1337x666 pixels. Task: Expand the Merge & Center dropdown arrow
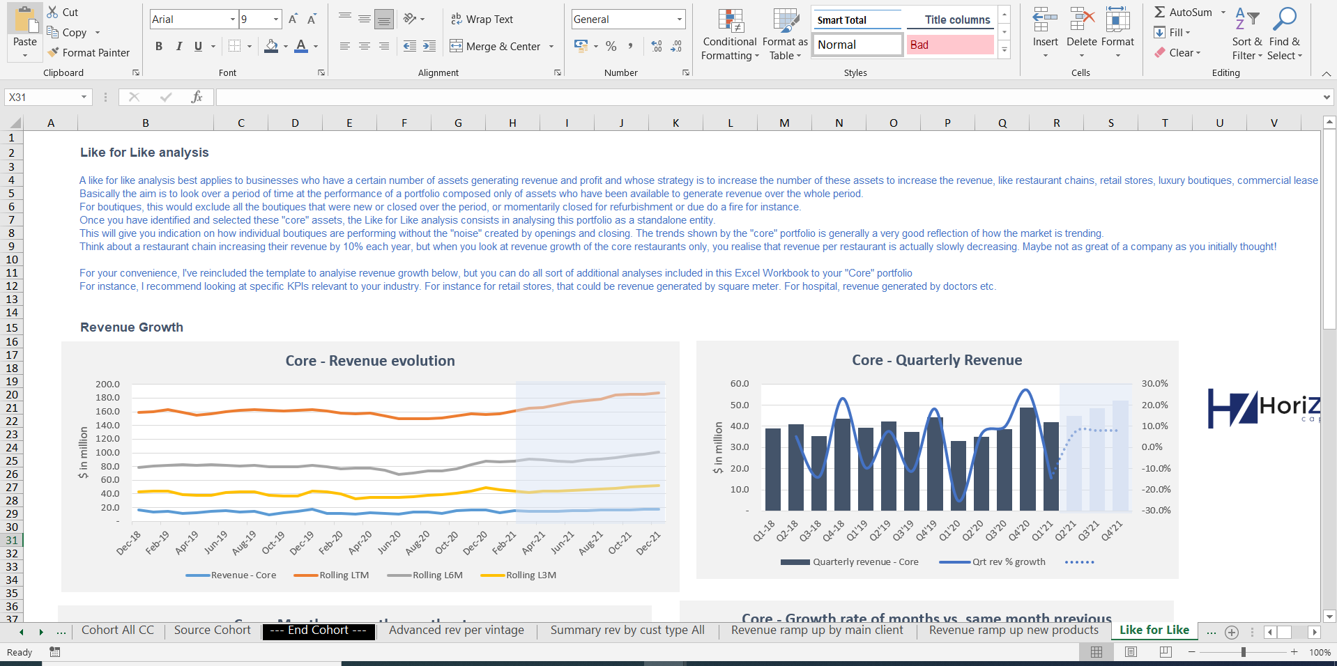551,46
